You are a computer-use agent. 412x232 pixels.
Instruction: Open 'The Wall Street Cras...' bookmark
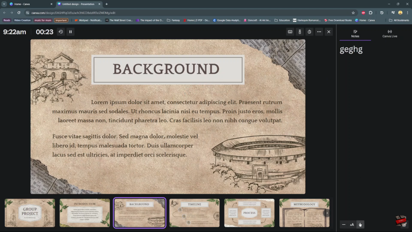(119, 20)
